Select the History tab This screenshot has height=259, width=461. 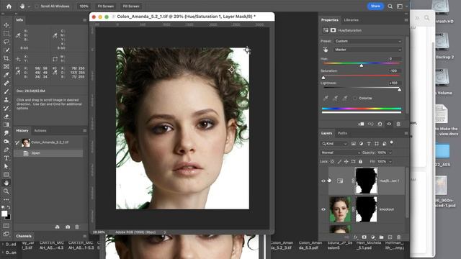click(22, 131)
